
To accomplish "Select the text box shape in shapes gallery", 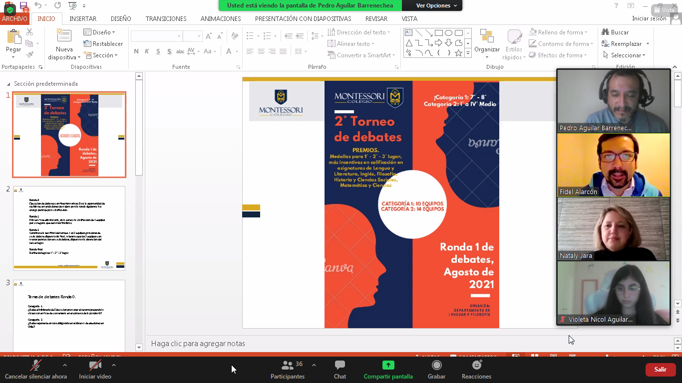I will [x=409, y=33].
